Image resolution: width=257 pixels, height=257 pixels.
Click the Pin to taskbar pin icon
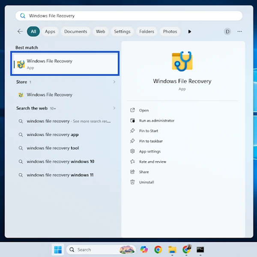(132, 141)
